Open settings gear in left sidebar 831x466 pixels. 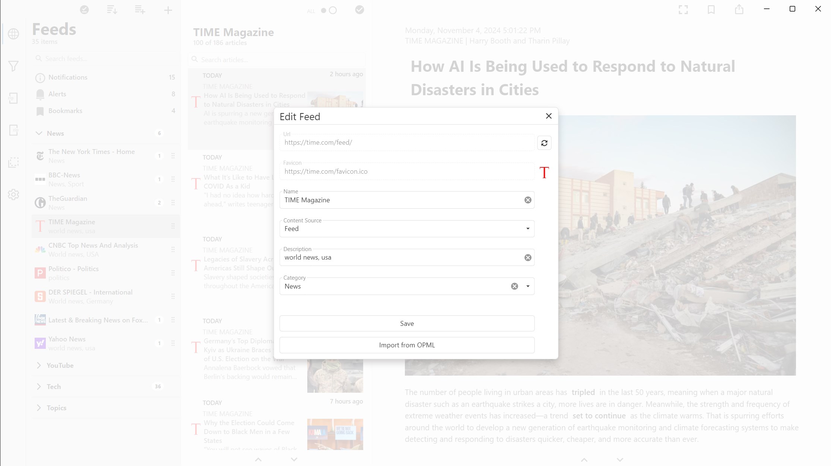coord(13,195)
